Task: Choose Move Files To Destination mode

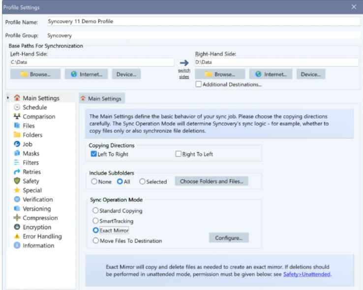Action: pyautogui.click(x=95, y=240)
